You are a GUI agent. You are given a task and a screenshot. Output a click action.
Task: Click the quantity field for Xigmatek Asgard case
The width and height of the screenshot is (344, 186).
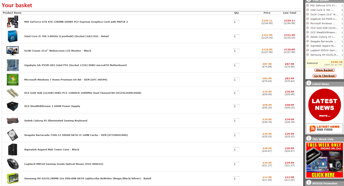click(236, 150)
